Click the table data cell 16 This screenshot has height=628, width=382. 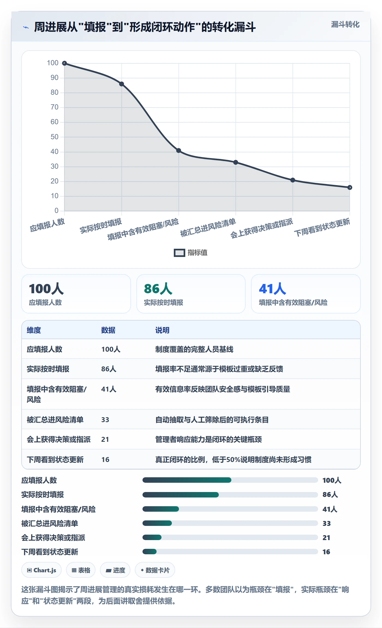click(x=105, y=460)
